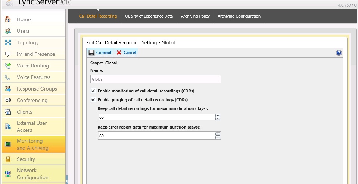
Task: Open Conferencing section
Action: [34, 100]
